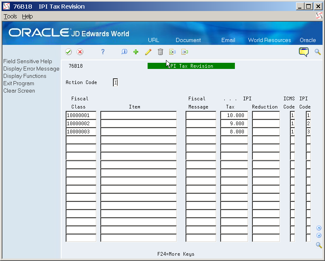Open the URL banner link

[153, 40]
